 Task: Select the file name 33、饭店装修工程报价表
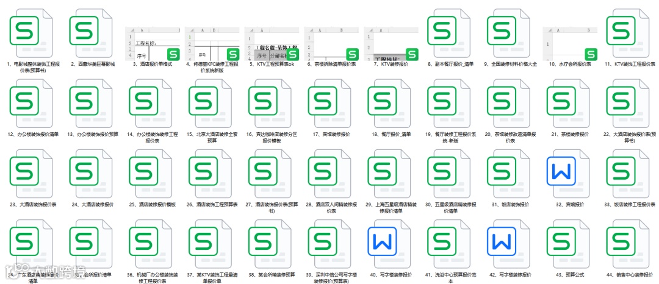(630, 204)
